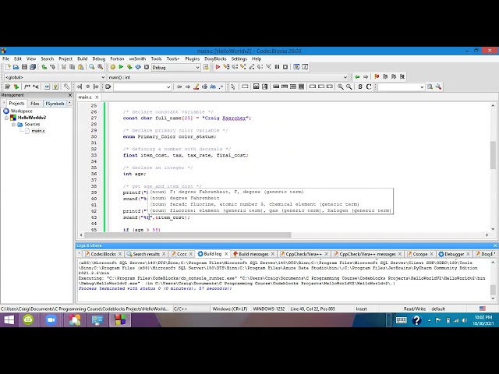Screen dimensions: 499x374
Task: Open the DoxyBlocks menu
Action: (215, 59)
